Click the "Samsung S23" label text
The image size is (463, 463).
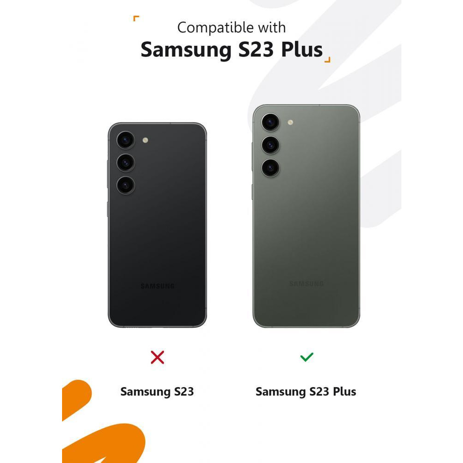coord(157,392)
